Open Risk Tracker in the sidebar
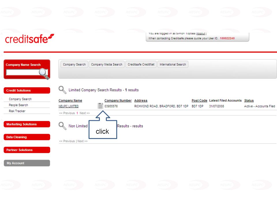Image resolution: width=277 pixels, height=208 pixels. tap(17, 111)
